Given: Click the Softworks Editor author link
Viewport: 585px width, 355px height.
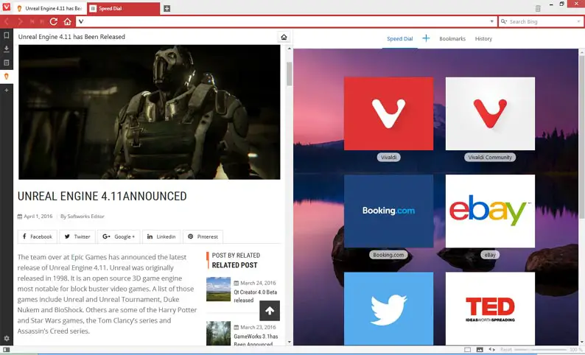Looking at the screenshot, I should [x=85, y=217].
